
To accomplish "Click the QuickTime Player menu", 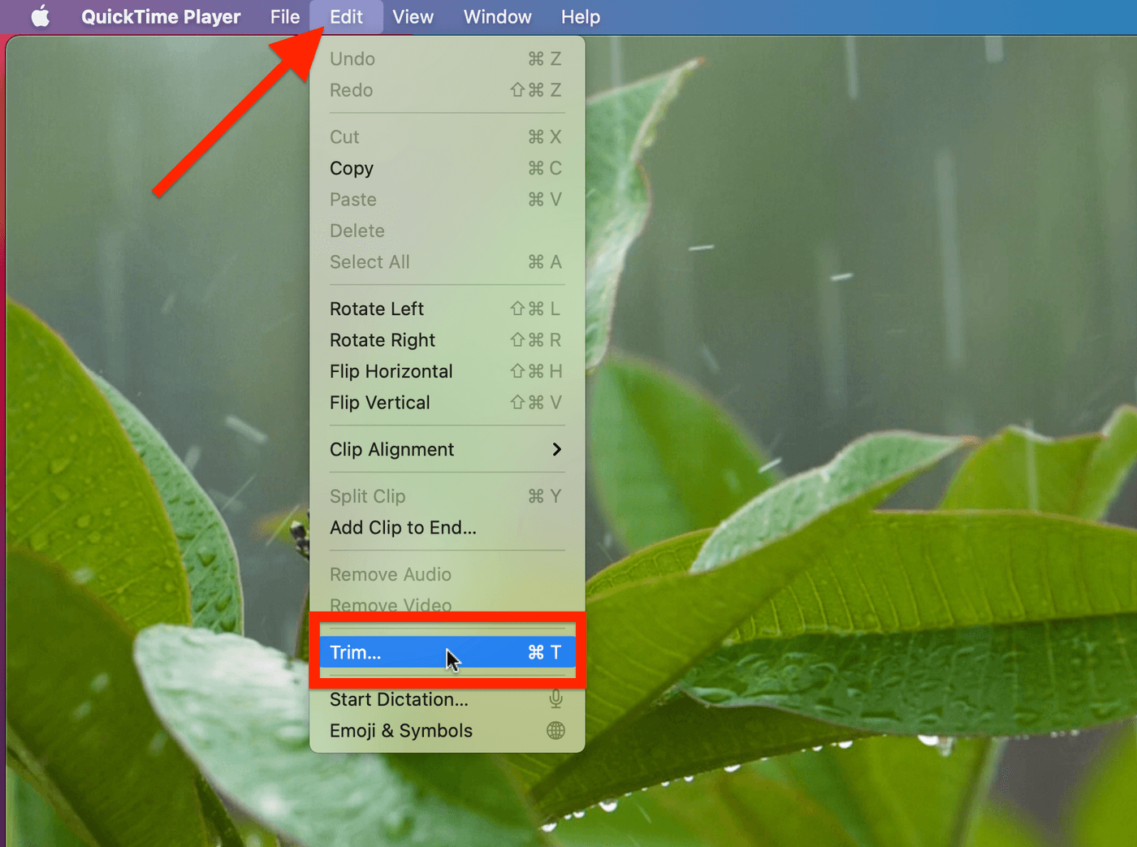I will pos(160,16).
